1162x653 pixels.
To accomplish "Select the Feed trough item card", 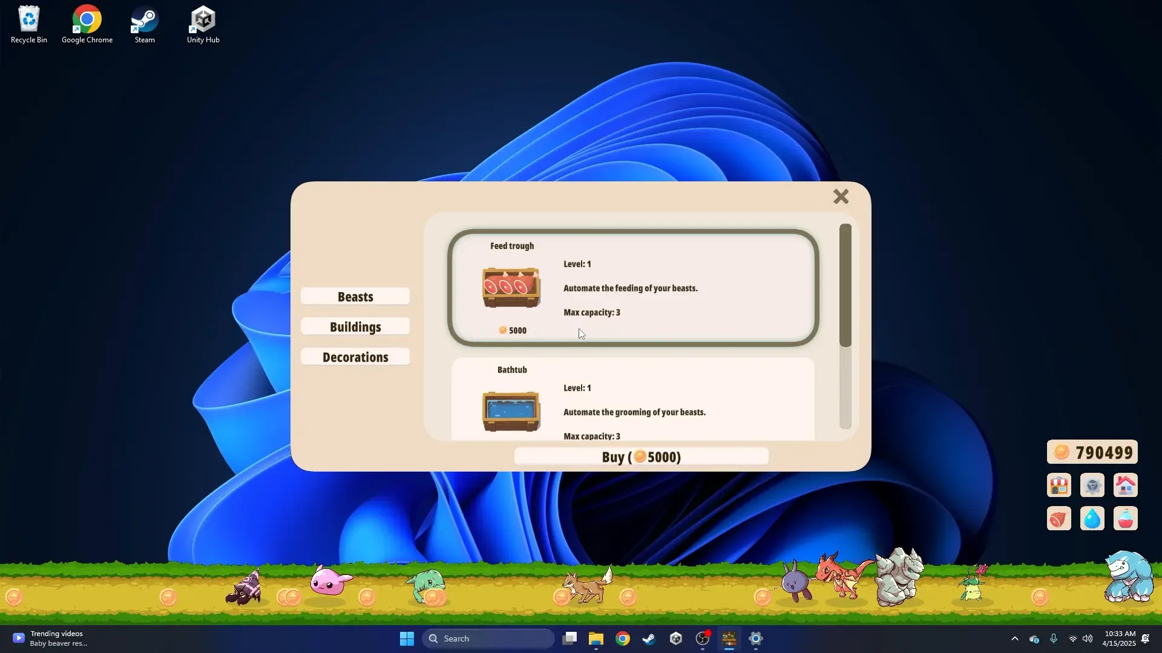I will click(632, 288).
